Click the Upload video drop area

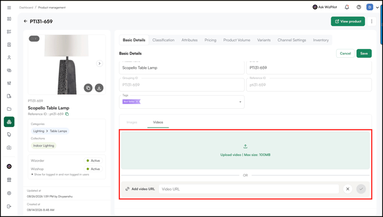pos(245,151)
